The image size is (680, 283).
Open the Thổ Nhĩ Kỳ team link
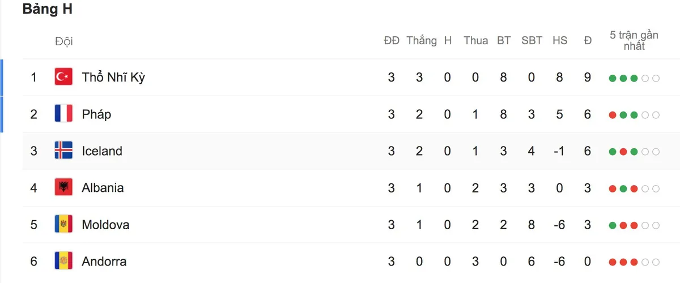point(113,77)
